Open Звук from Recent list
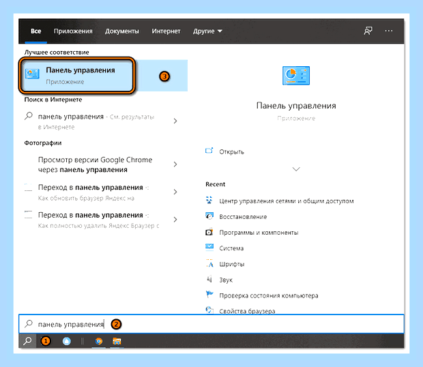This screenshot has width=423, height=367. (226, 280)
